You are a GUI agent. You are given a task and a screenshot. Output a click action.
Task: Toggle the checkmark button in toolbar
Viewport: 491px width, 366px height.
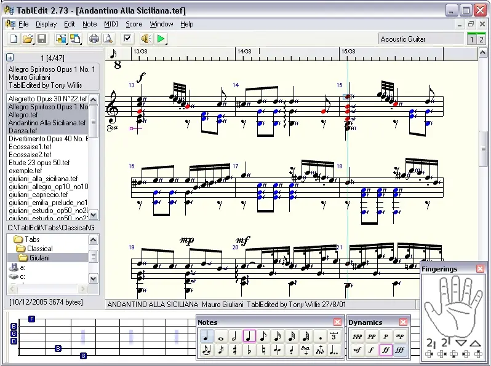pos(127,39)
